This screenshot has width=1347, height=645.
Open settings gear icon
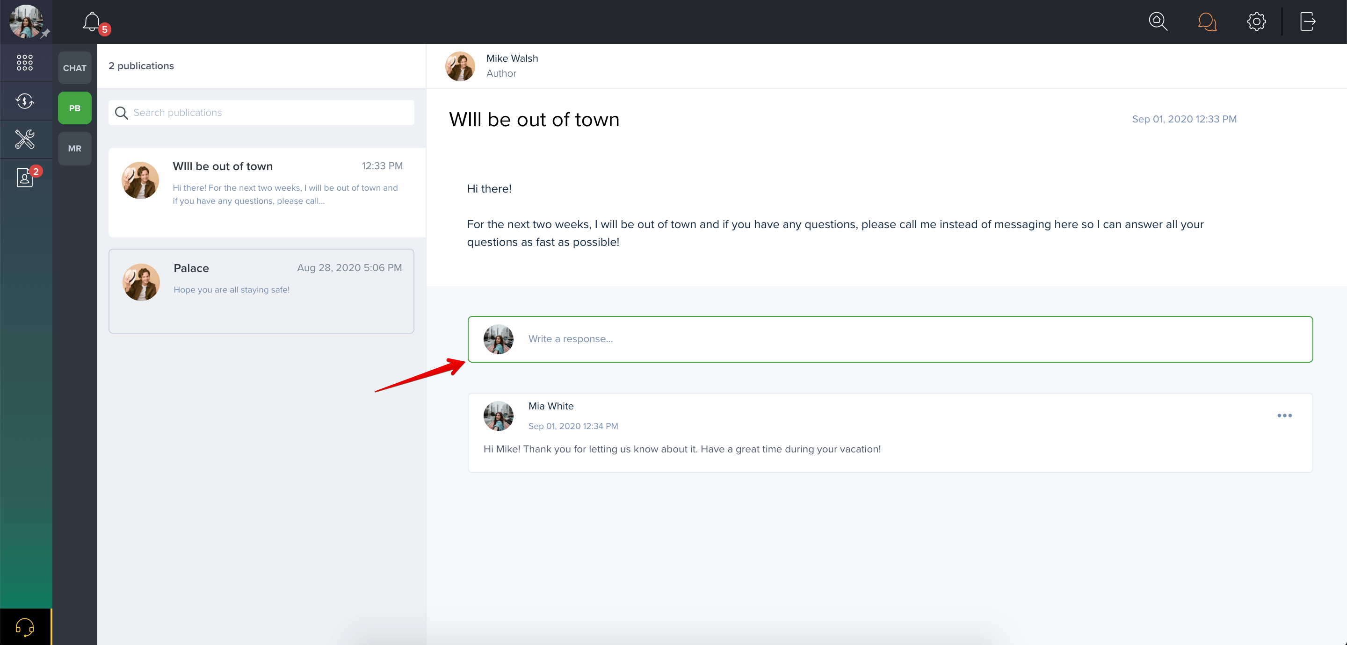coord(1256,21)
